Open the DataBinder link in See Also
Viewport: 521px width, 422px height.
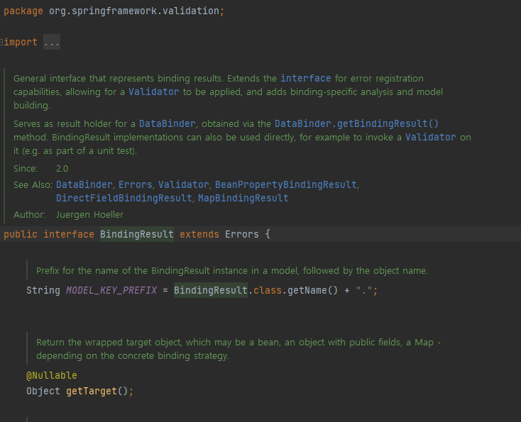coord(84,184)
